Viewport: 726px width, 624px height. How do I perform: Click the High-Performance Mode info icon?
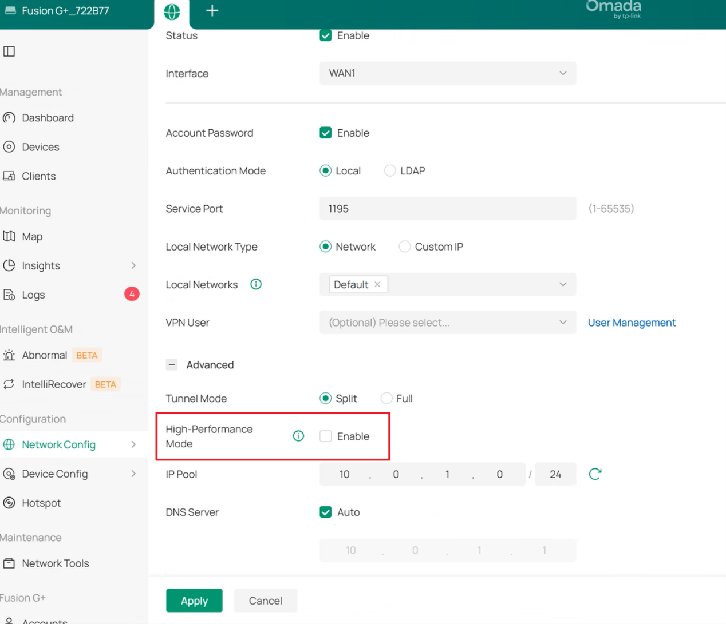(298, 436)
